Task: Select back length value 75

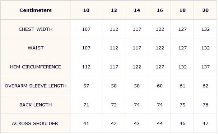Action: coord(182,105)
